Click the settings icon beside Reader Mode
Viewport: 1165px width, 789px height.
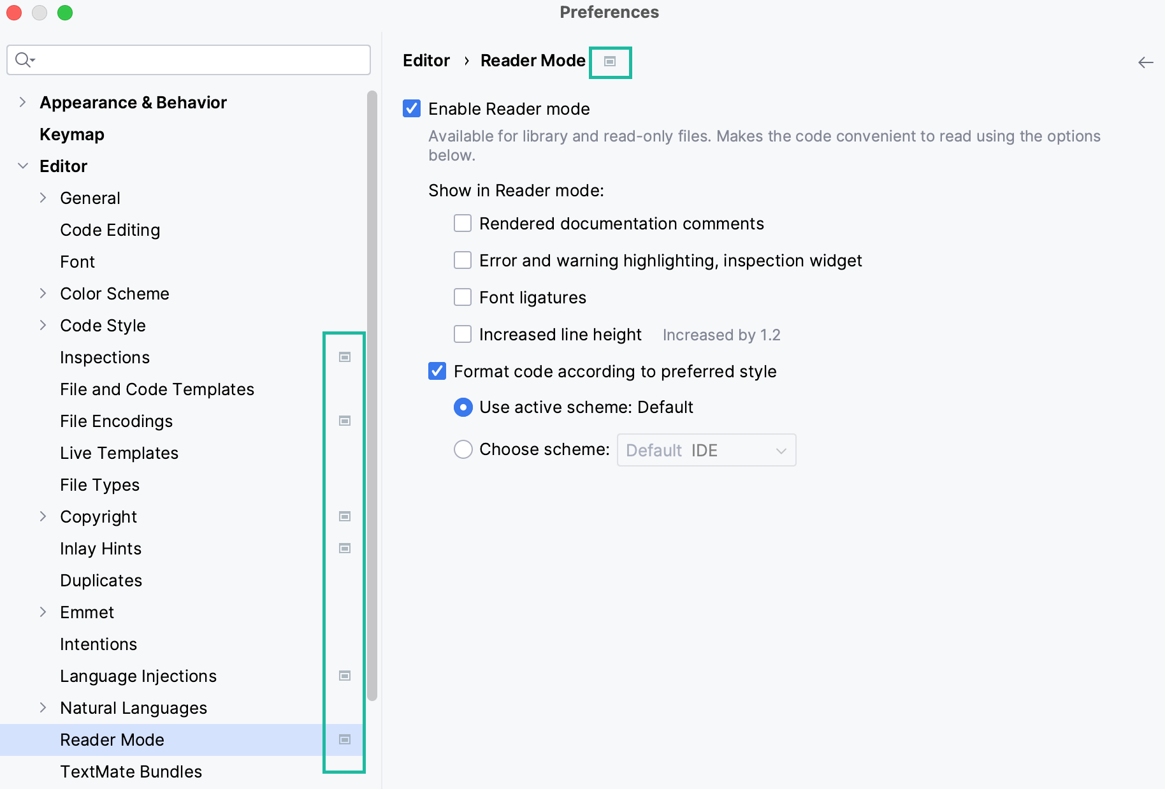tap(345, 739)
